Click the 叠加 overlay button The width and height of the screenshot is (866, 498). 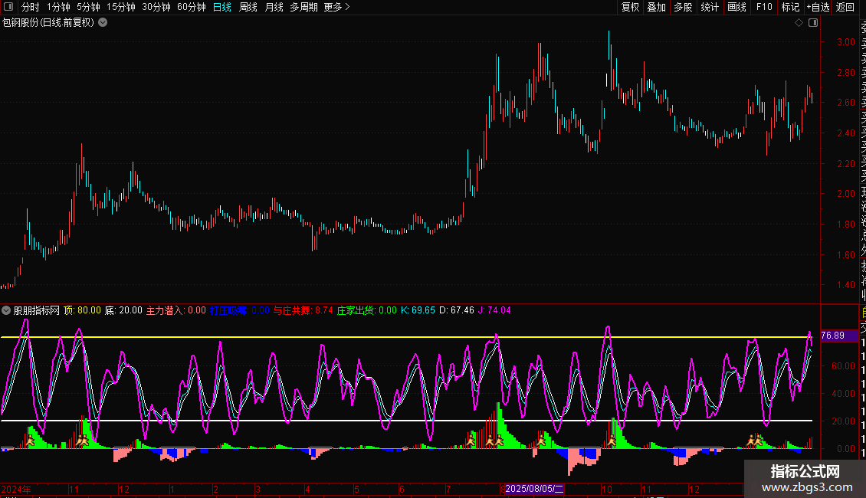[656, 7]
